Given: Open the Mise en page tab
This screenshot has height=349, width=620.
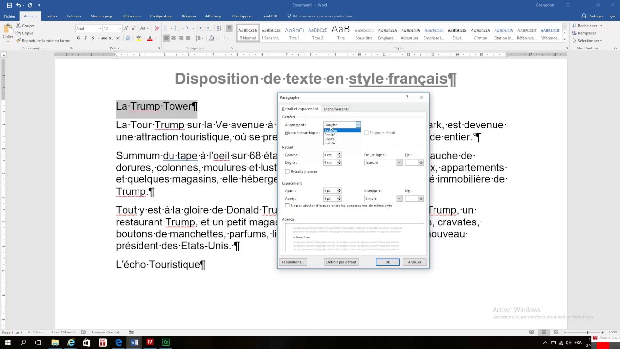Looking at the screenshot, I should pyautogui.click(x=102, y=16).
